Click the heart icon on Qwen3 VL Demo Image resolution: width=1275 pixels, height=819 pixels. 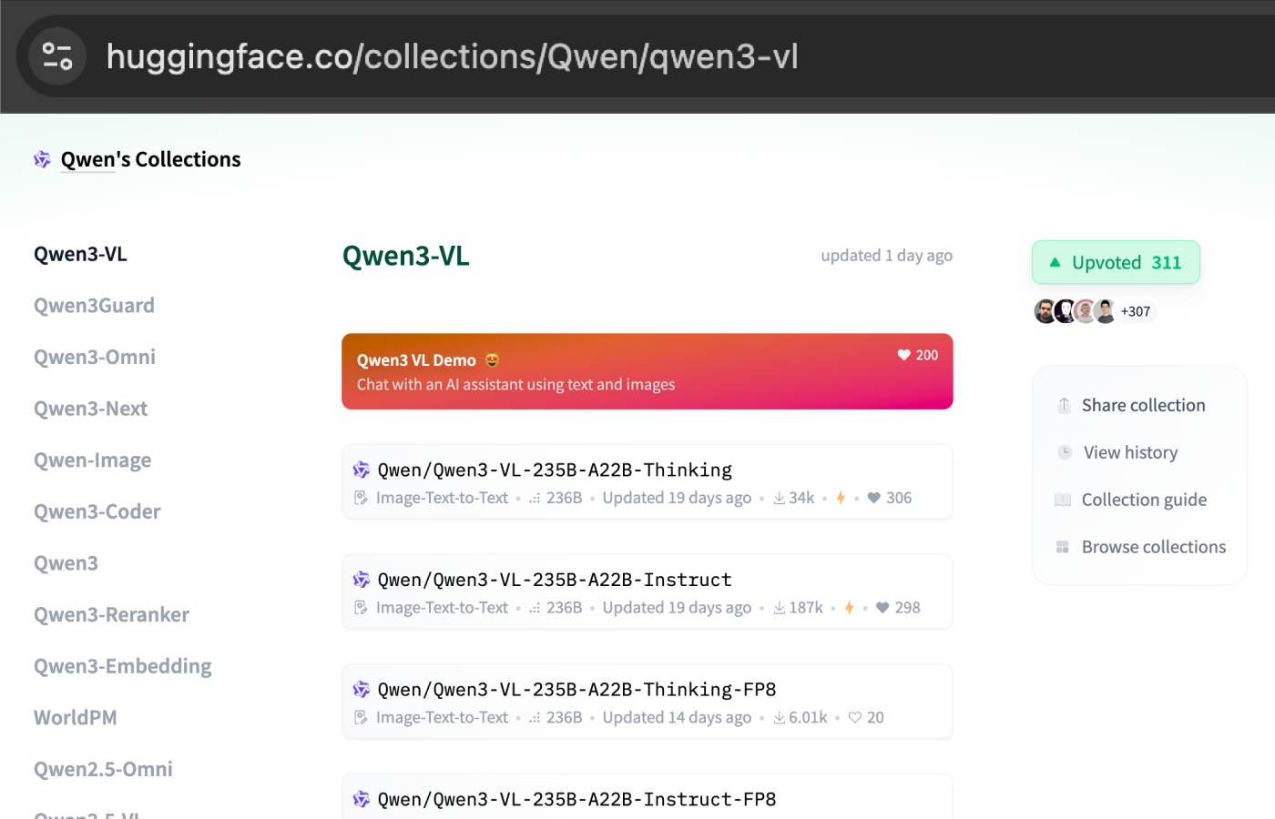903,355
